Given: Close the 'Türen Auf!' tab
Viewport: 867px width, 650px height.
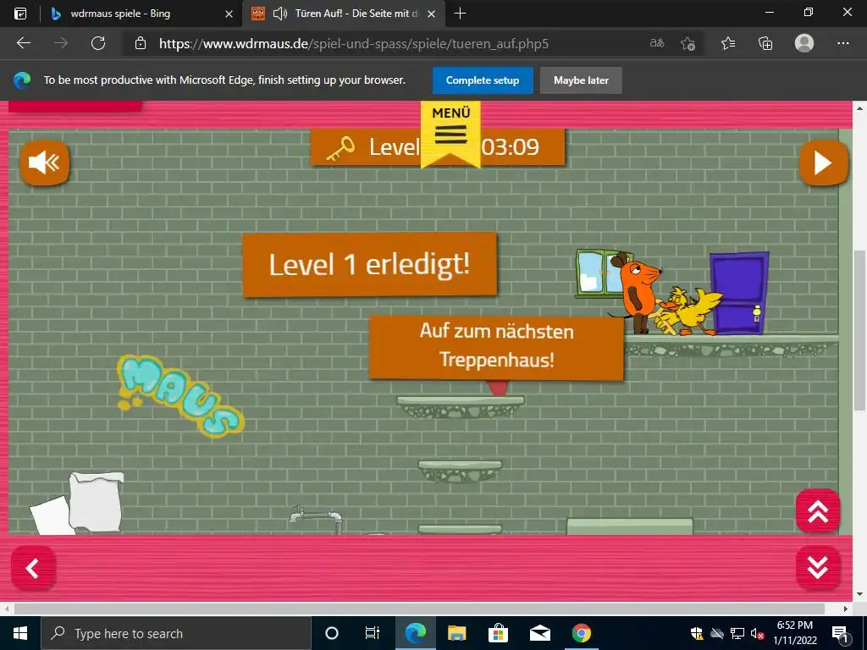Looking at the screenshot, I should (x=432, y=14).
